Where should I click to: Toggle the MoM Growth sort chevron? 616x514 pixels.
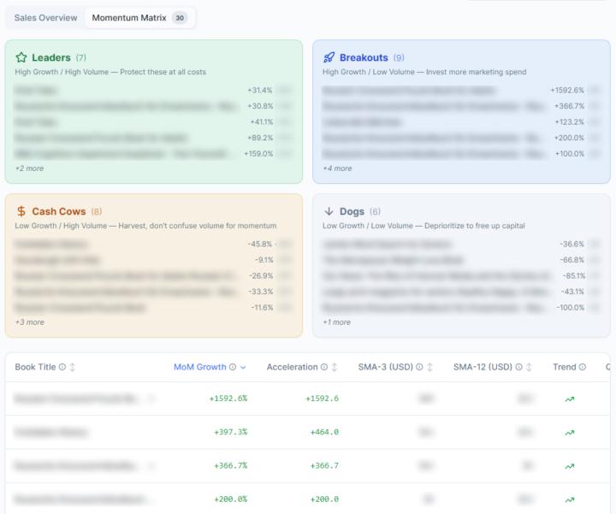pyautogui.click(x=243, y=367)
